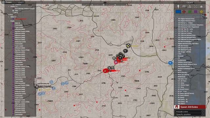Open the EDIT panel header
This screenshot has height=118, width=210.
pyautogui.click(x=20, y=3)
